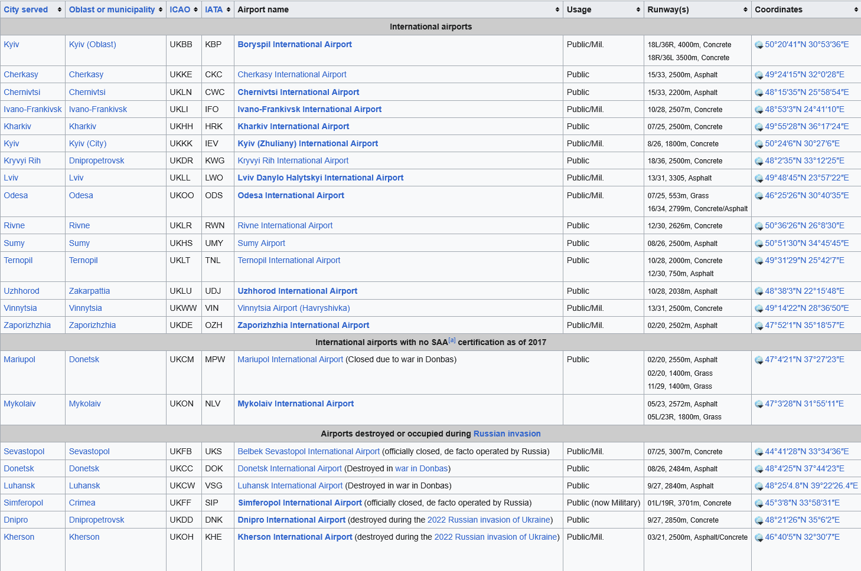Viewport: 861px width, 571px height.
Task: Click the globe icon in Rivne airport row
Action: [x=759, y=226]
